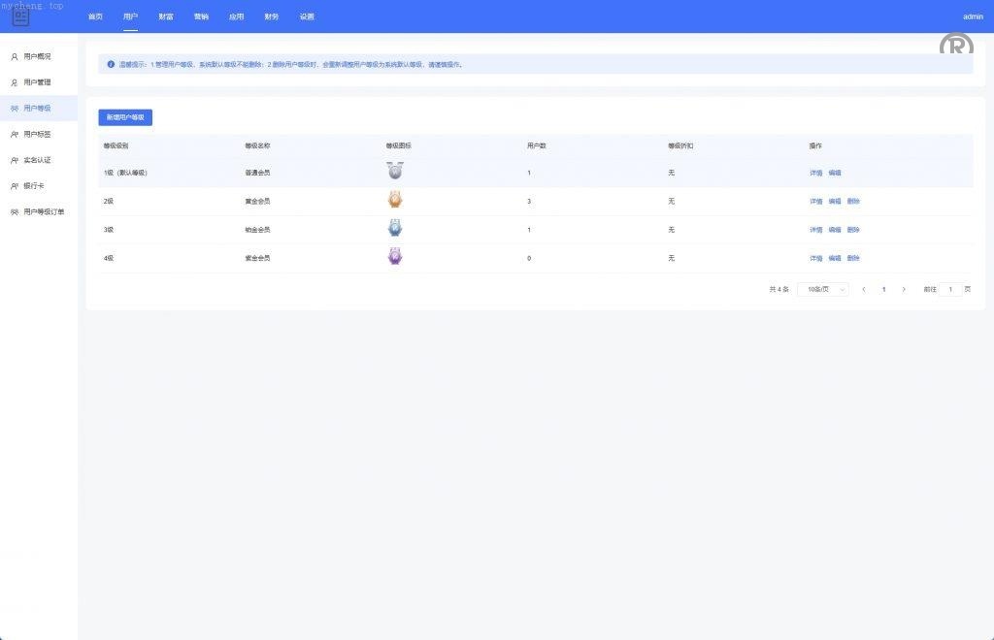Delete the 黄金会员 level row
Screen dimensions: 994x640
pyautogui.click(x=853, y=201)
